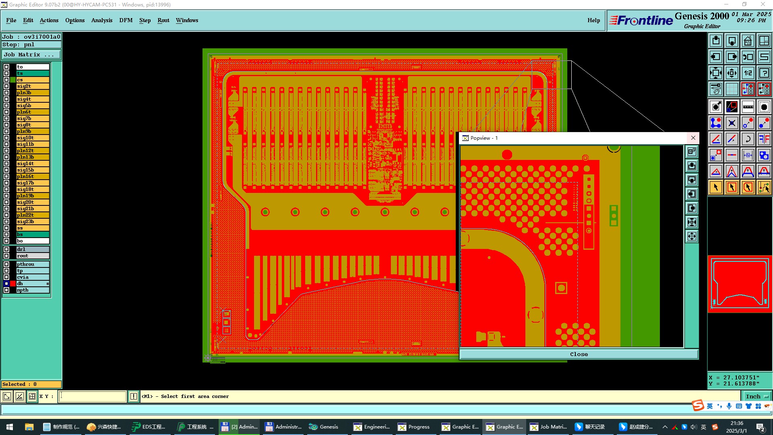Click the Home view icon
Viewport: 773px width, 435px height.
[x=748, y=41]
